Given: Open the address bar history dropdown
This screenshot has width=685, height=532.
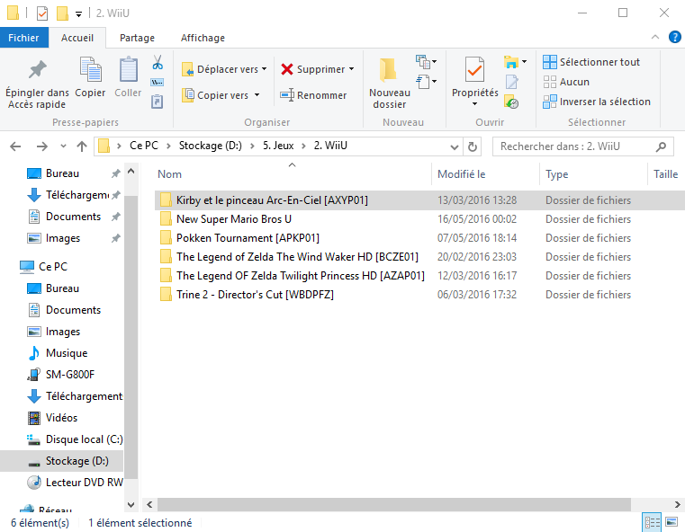Looking at the screenshot, I should 455,147.
